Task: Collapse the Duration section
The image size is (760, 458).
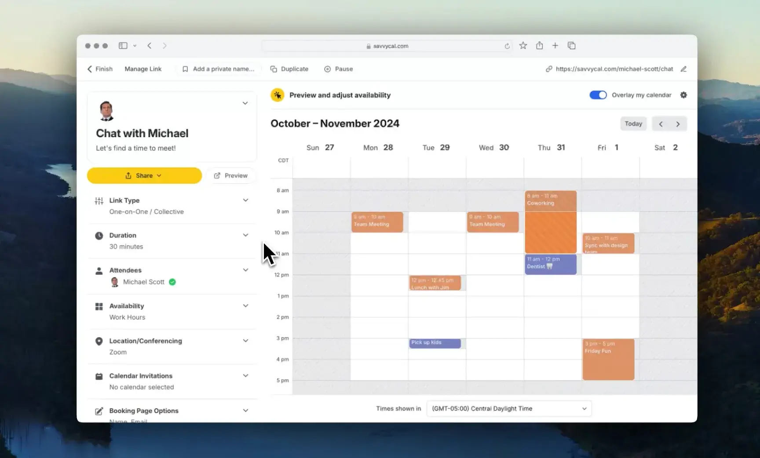Action: 245,235
